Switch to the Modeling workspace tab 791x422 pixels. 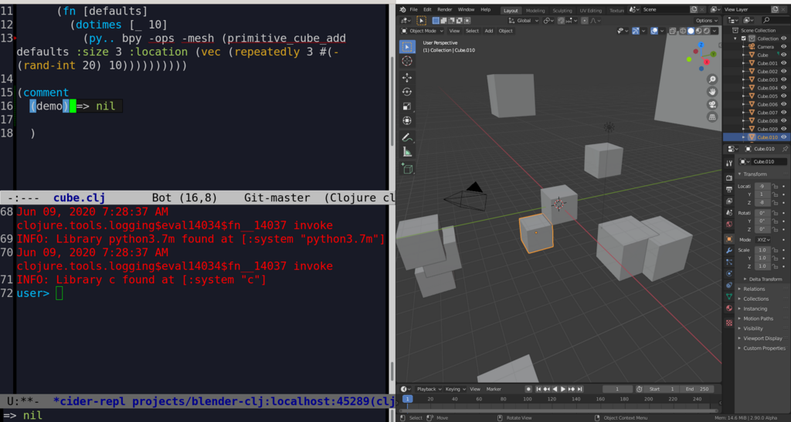[535, 11]
